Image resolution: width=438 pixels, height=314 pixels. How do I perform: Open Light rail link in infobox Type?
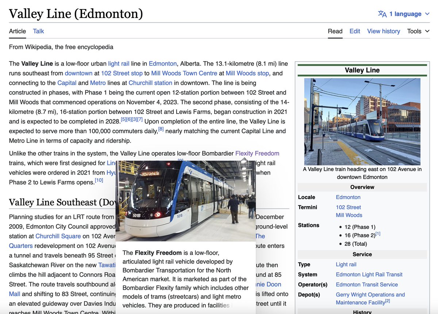pos(346,264)
